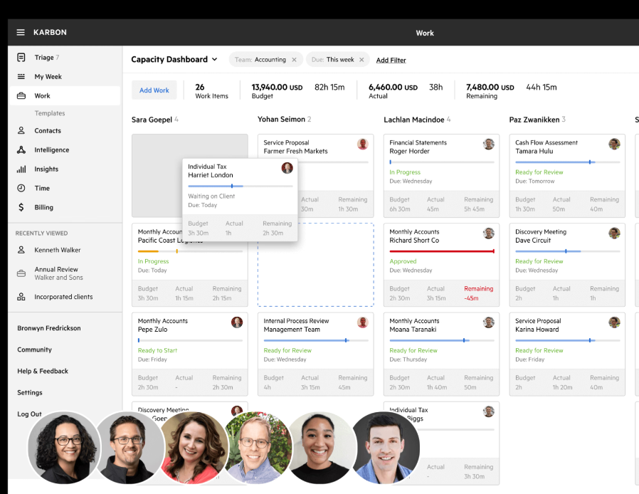
Task: Expand the Capacity Dashboard dropdown
Action: click(214, 60)
